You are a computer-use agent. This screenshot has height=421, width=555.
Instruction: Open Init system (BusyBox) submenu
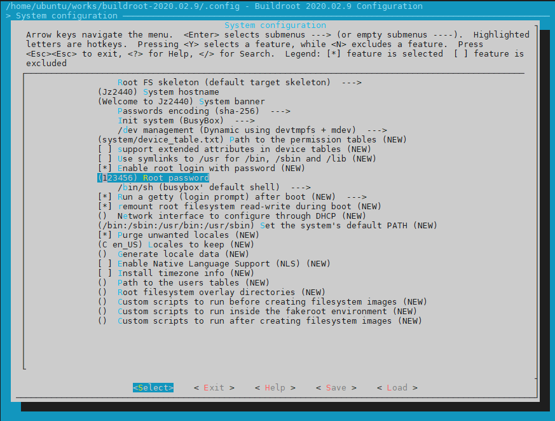click(x=186, y=121)
